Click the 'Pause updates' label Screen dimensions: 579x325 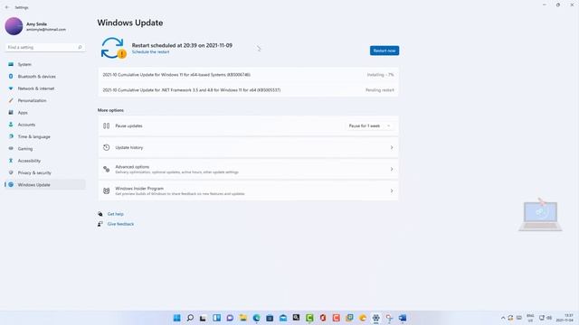tap(128, 126)
